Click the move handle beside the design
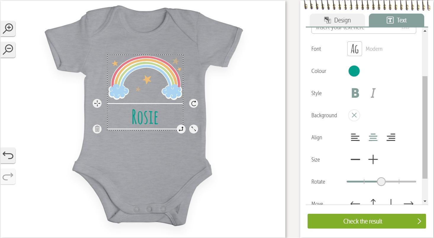The image size is (434, 238). point(97,103)
